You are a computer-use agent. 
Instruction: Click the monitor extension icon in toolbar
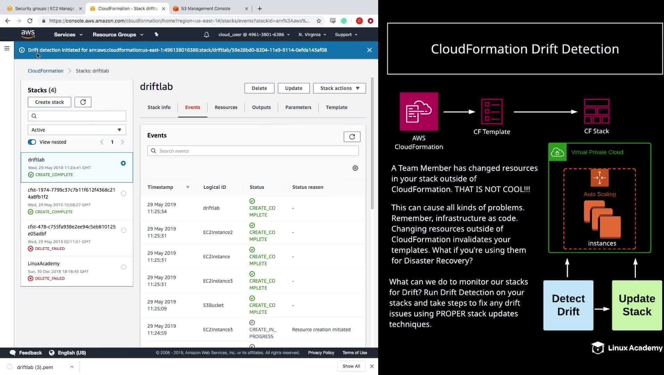point(333,21)
